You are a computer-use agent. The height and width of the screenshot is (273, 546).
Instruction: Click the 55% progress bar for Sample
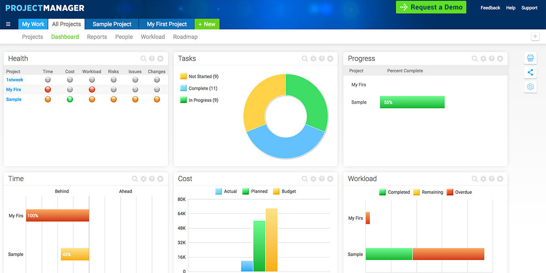(x=412, y=102)
